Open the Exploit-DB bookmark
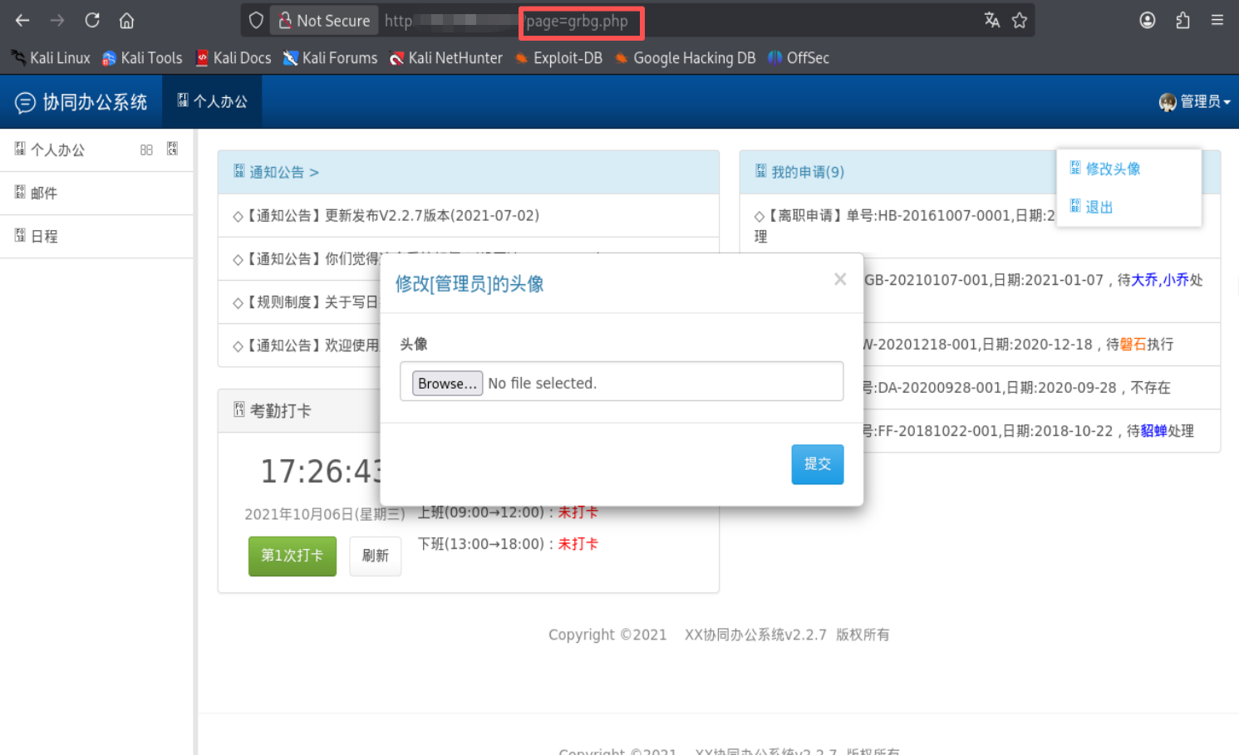The height and width of the screenshot is (755, 1239). (x=567, y=58)
